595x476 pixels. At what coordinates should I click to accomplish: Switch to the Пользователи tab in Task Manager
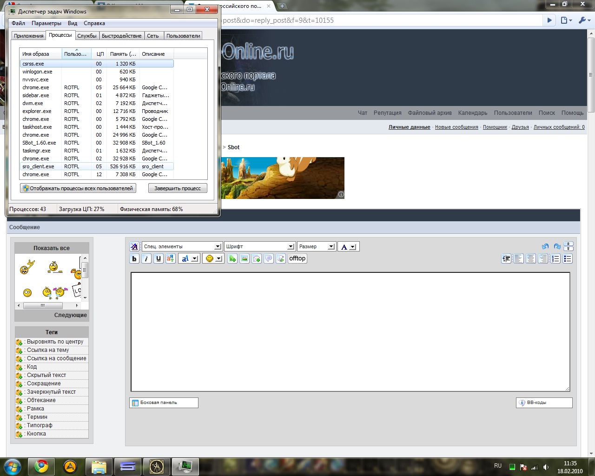(183, 36)
